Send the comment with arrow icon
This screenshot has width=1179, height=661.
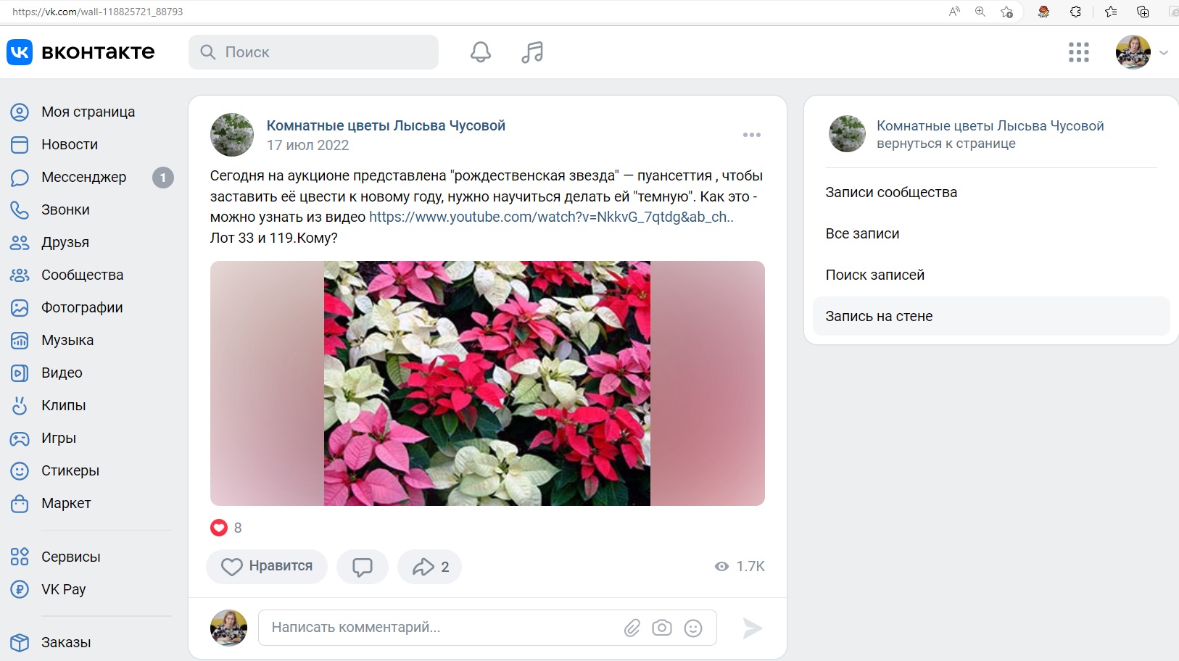point(753,628)
